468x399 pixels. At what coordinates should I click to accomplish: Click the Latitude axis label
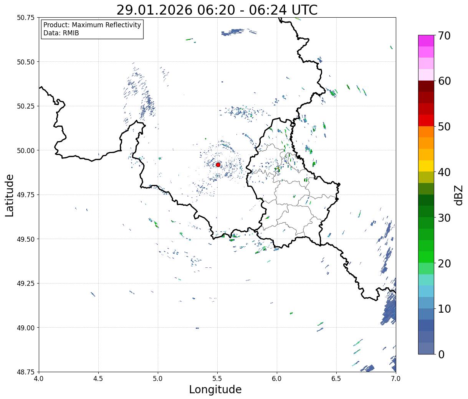pyautogui.click(x=10, y=195)
